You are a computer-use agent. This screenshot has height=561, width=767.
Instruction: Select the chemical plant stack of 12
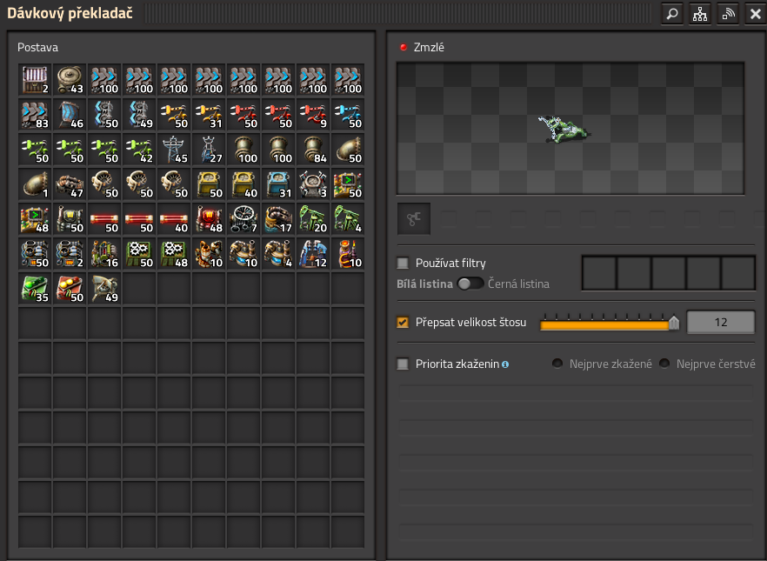click(x=313, y=254)
